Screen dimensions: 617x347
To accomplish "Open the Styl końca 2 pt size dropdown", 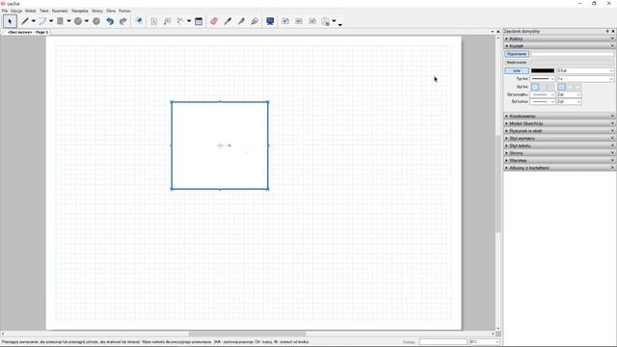I will [x=569, y=102].
